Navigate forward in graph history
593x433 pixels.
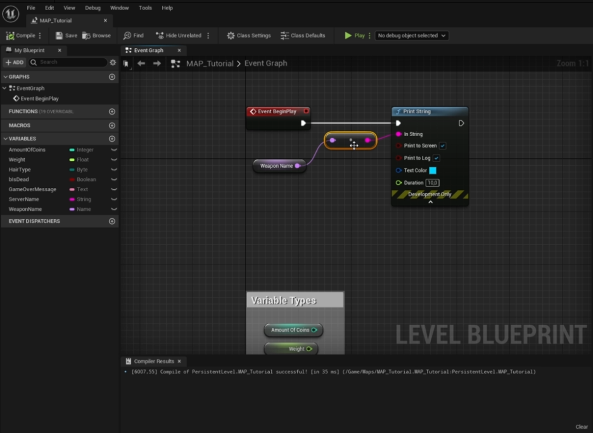pyautogui.click(x=157, y=63)
